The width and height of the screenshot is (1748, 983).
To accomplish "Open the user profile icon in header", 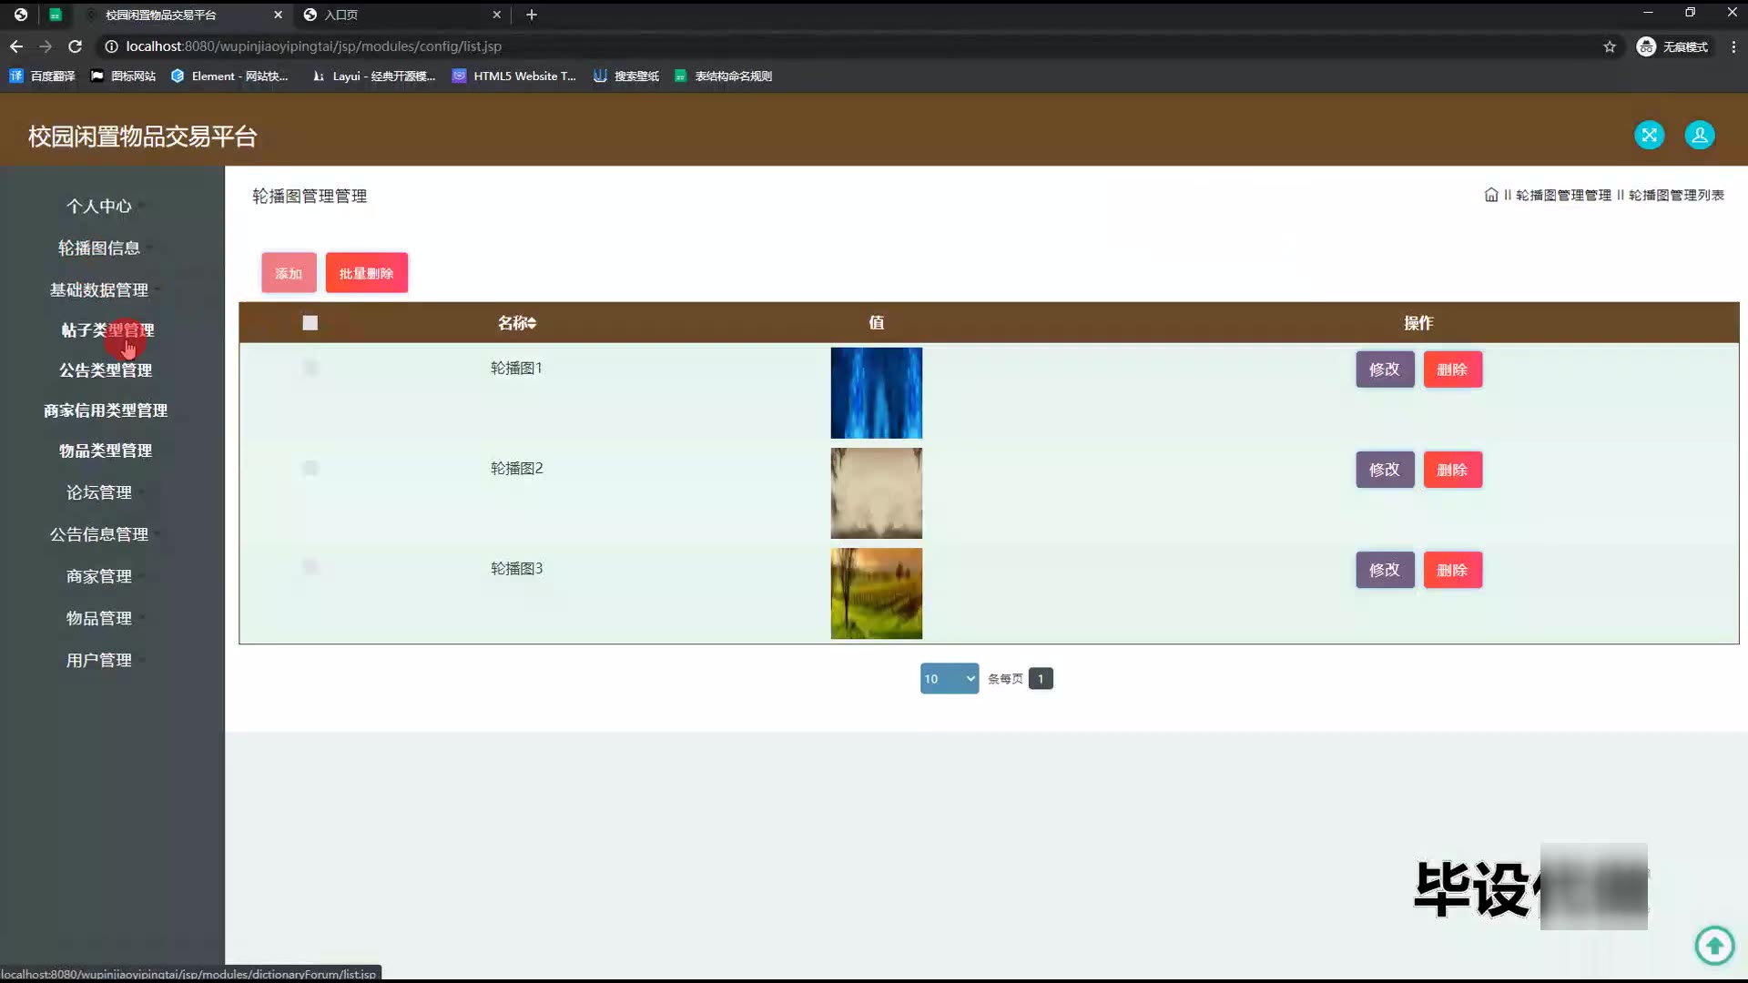I will pyautogui.click(x=1699, y=136).
